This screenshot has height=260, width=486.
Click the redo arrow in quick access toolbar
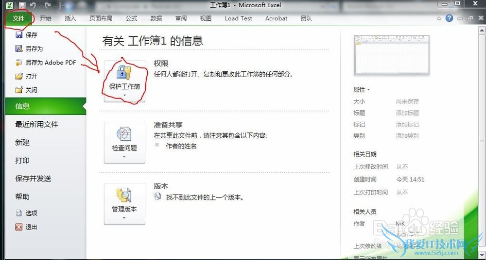click(x=48, y=5)
